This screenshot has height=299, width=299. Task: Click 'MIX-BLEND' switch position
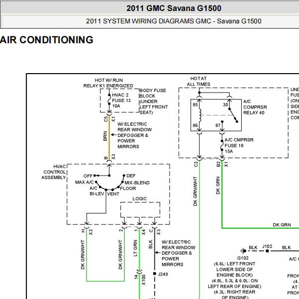pyautogui.click(x=137, y=183)
